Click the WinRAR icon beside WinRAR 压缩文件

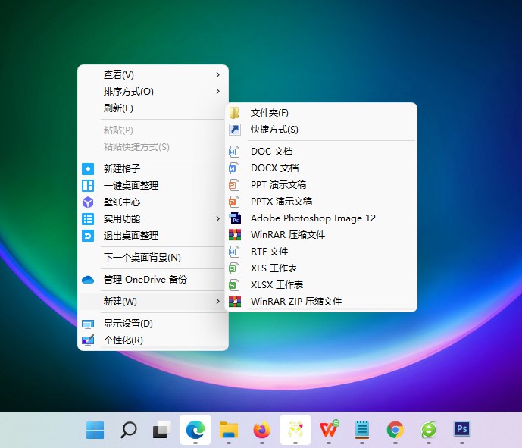235,235
